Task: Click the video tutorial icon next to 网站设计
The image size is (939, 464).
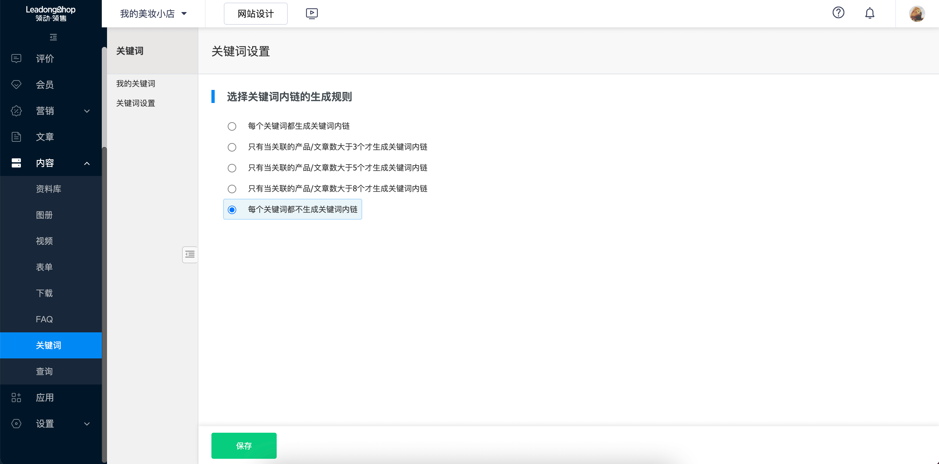Action: coord(312,13)
